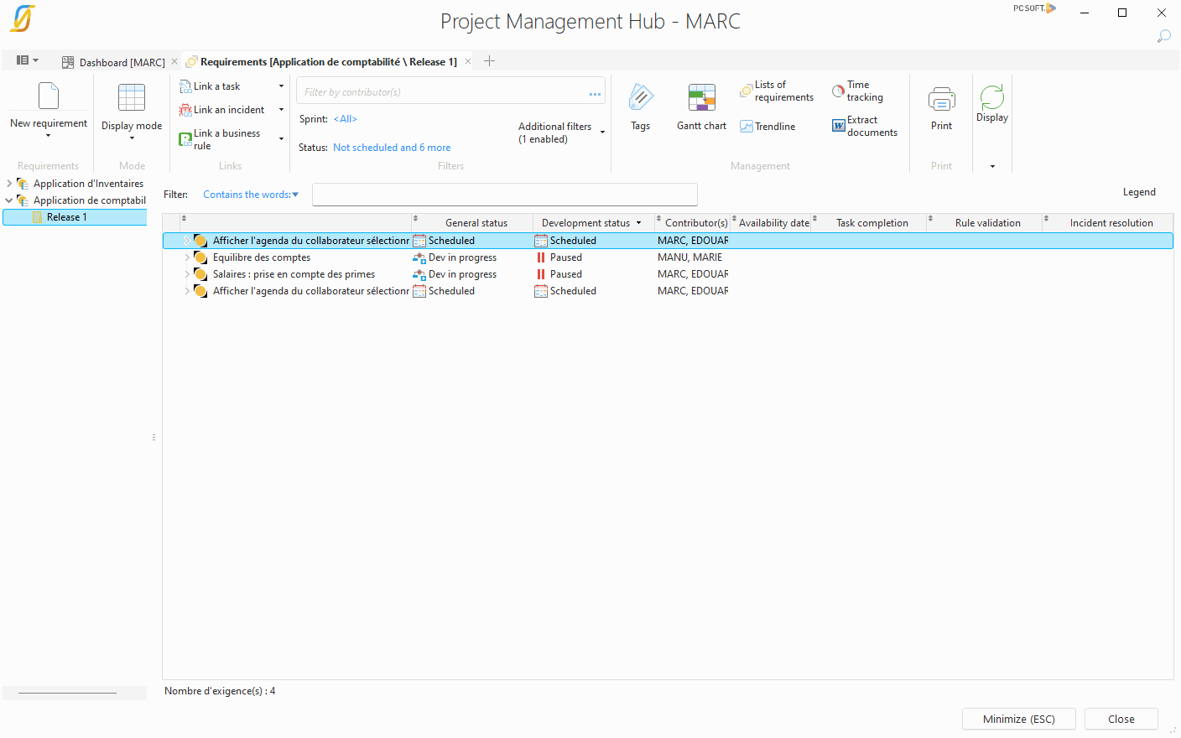Close the Dashboard [MARC] tab
Image resolution: width=1181 pixels, height=738 pixels.
pos(174,61)
